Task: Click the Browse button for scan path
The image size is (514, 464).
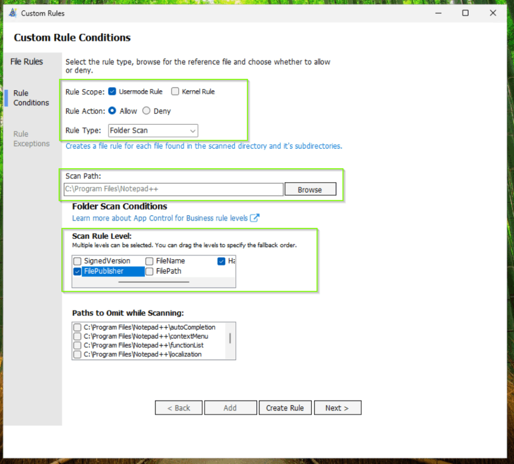Action: point(310,189)
